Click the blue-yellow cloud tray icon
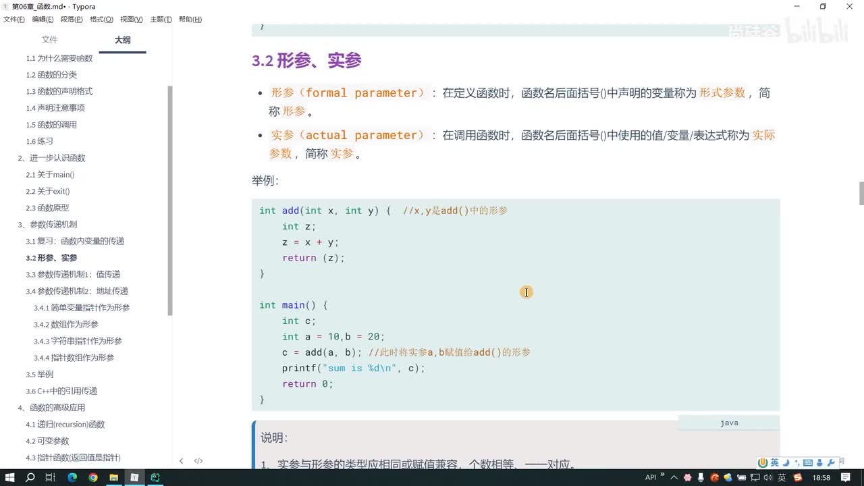 point(728,477)
